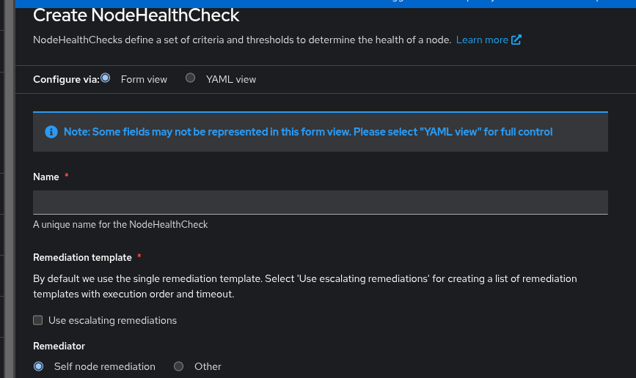Open the Learn more link
636x378 pixels.
482,40
